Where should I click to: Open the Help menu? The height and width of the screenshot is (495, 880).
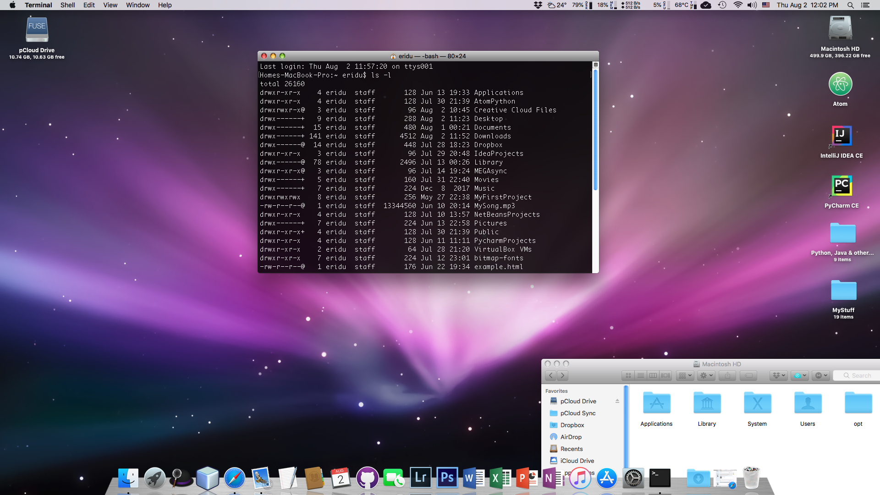(x=165, y=5)
